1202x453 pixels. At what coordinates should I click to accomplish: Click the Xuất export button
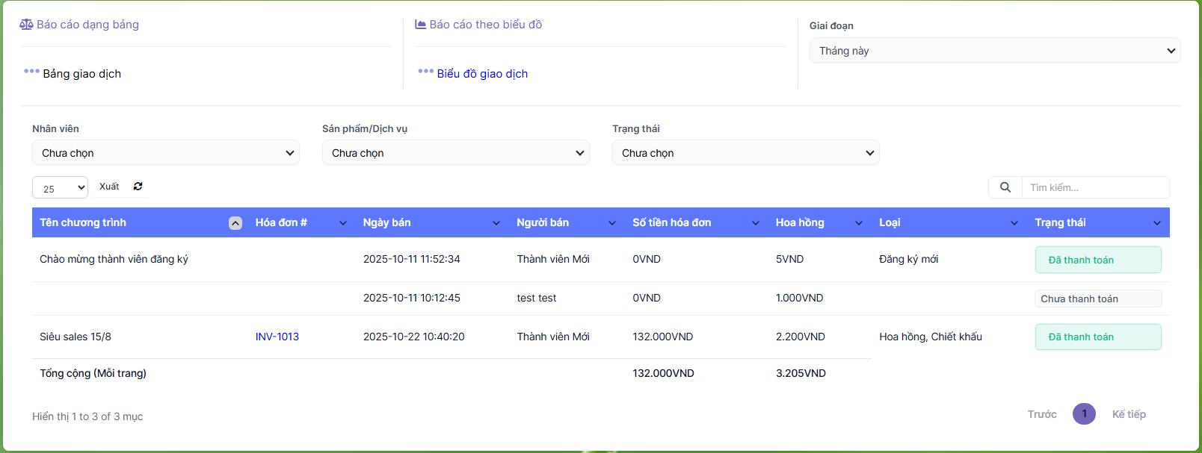[109, 187]
